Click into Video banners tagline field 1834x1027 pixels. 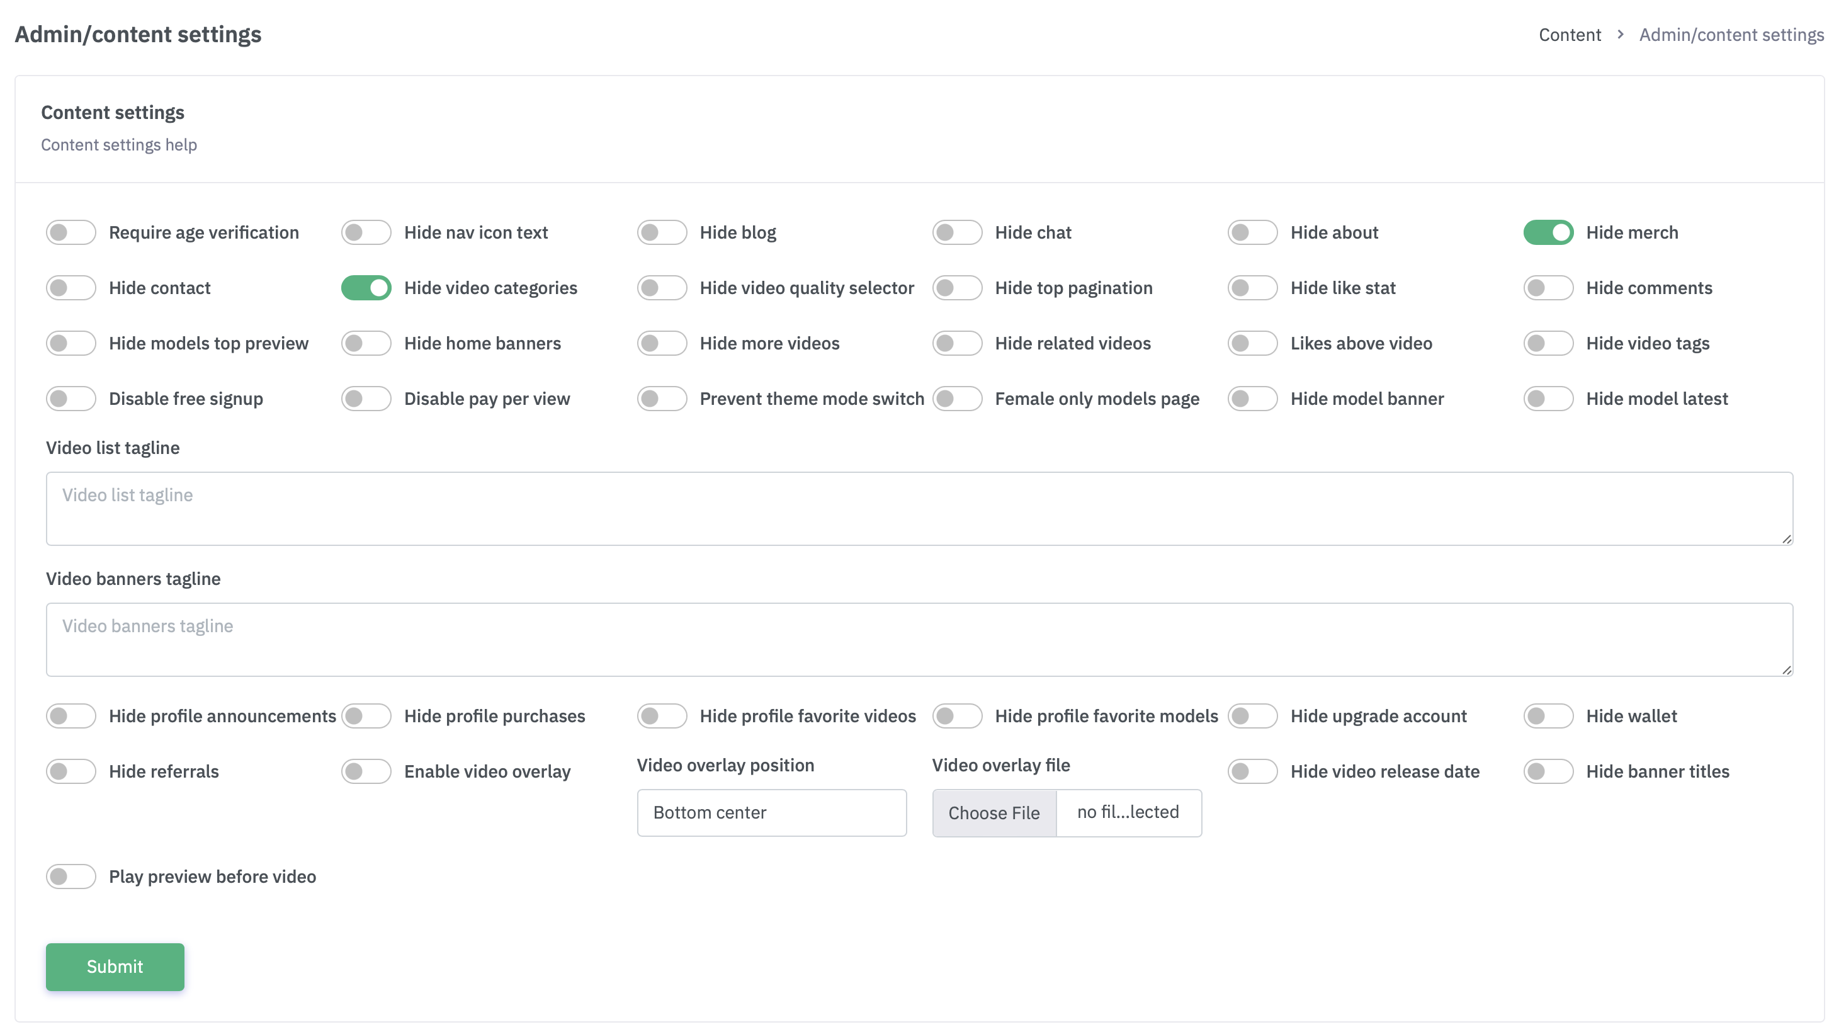pos(919,640)
